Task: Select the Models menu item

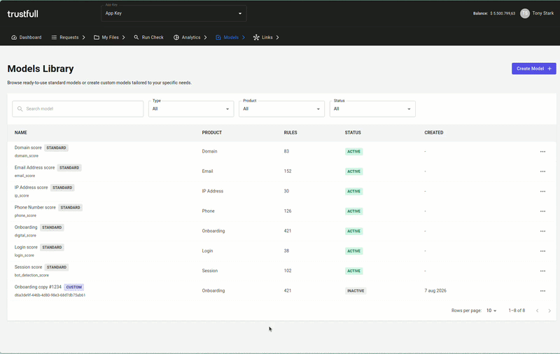Action: click(x=230, y=38)
